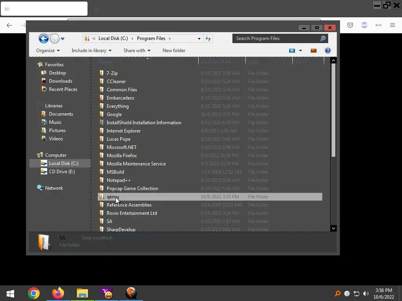402x301 pixels.
Task: Click the Everything folder icon
Action: click(x=102, y=106)
